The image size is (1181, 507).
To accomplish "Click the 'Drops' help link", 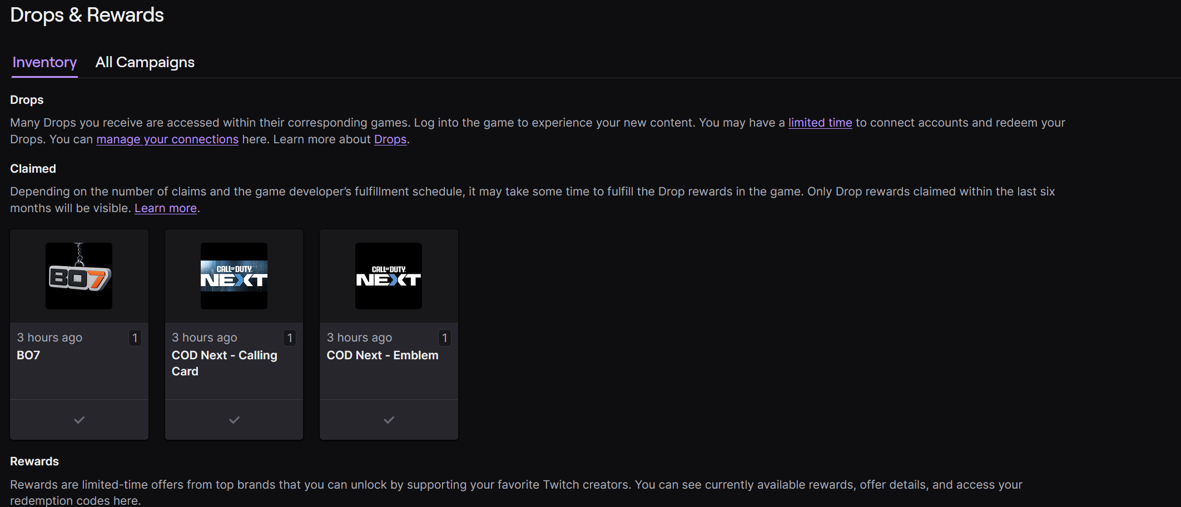I will (390, 139).
